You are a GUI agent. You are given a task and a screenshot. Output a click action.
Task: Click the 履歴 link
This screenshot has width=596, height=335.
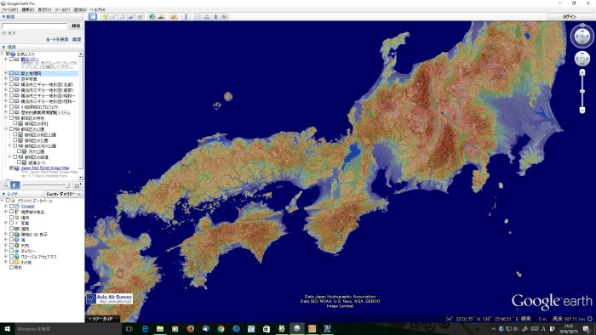77,39
